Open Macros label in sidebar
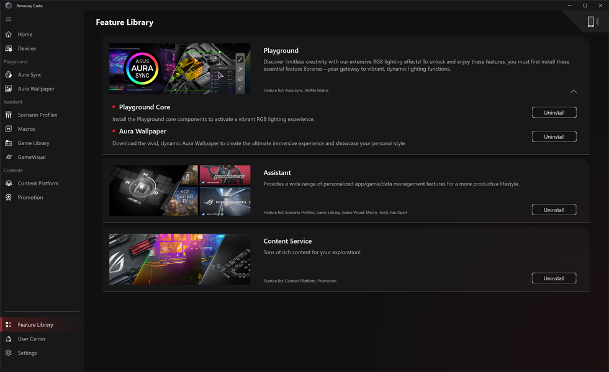Image resolution: width=609 pixels, height=372 pixels. tap(27, 129)
